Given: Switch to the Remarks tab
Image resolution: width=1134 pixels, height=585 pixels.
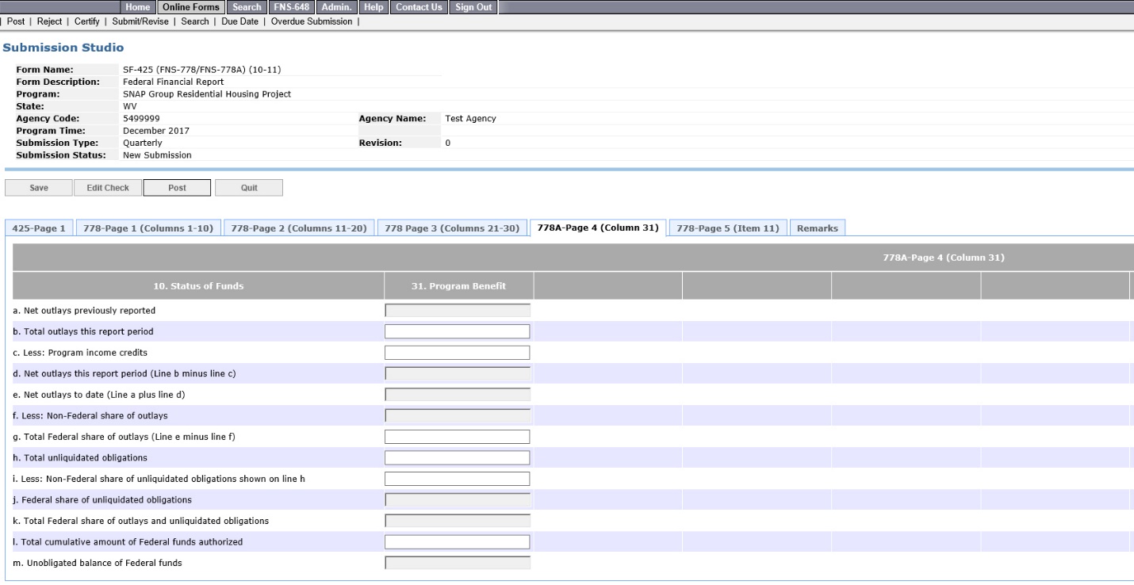Looking at the screenshot, I should (818, 228).
